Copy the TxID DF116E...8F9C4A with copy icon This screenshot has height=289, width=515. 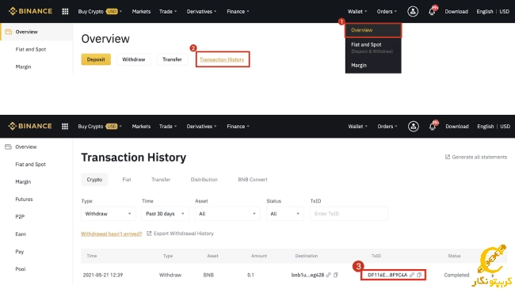pyautogui.click(x=419, y=275)
